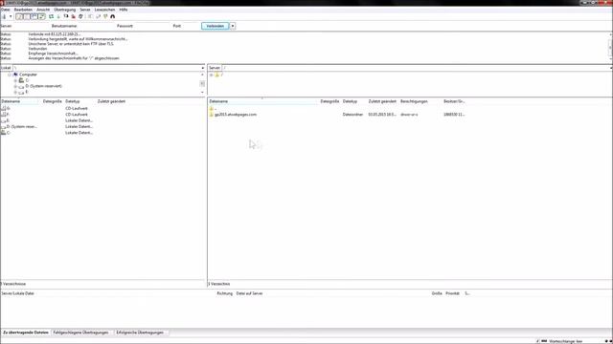Viewport: 613px width, 344px height.
Task: Select D: (System-reserviert) in local tree
Action: tap(43, 86)
